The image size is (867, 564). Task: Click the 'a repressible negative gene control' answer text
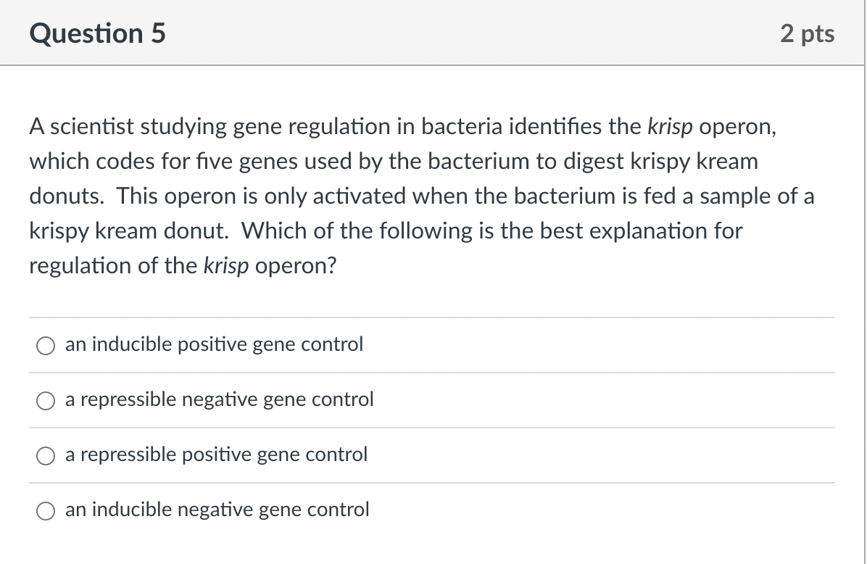pyautogui.click(x=218, y=399)
